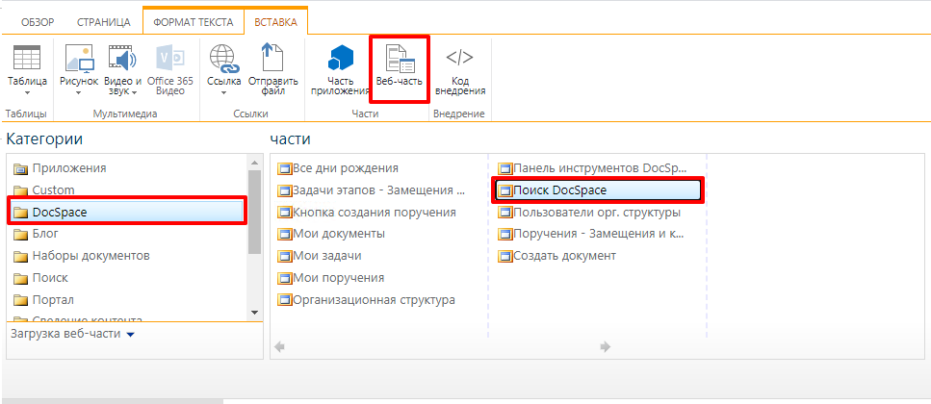This screenshot has width=931, height=404.
Task: Click the Мои задачи web part icon
Action: [285, 256]
